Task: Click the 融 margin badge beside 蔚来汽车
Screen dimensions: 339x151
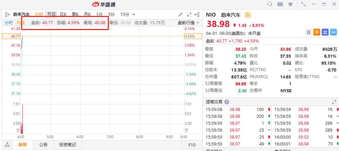Action: tap(248, 15)
